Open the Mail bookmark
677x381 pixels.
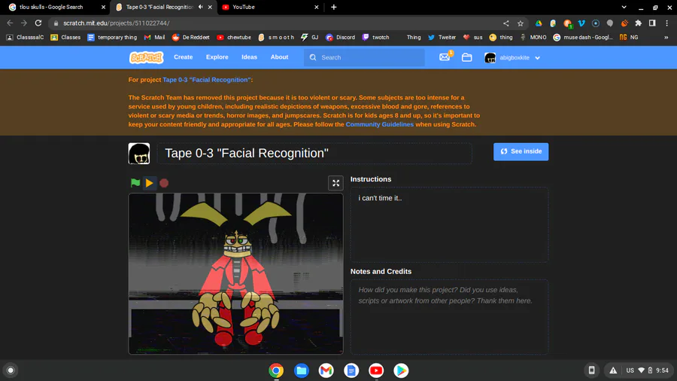click(154, 38)
